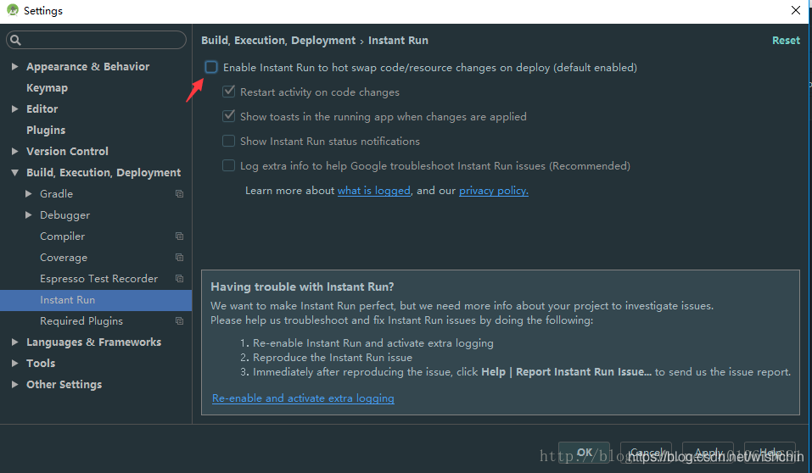Expand Languages & Frameworks section
The height and width of the screenshot is (473, 812).
point(15,342)
